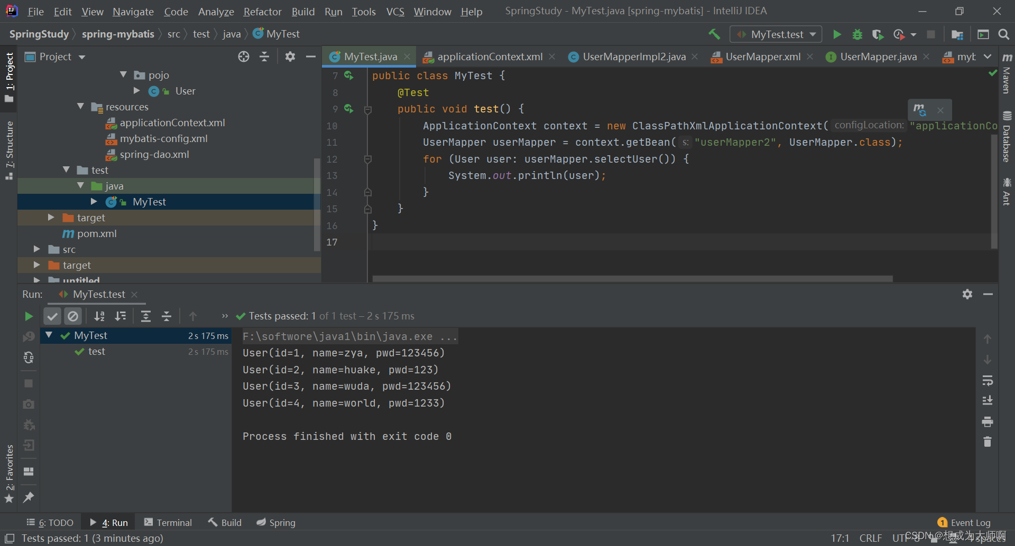
Task: Open the Project Structure icon in toolbar
Action: [957, 34]
